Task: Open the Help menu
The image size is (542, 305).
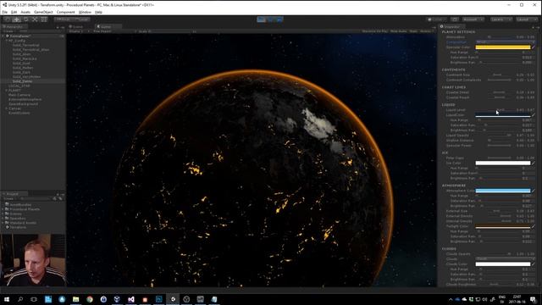Action: (x=98, y=12)
